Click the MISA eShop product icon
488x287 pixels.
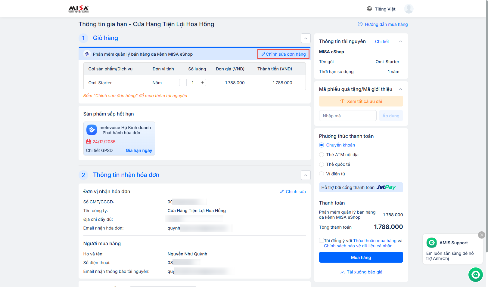pos(87,54)
